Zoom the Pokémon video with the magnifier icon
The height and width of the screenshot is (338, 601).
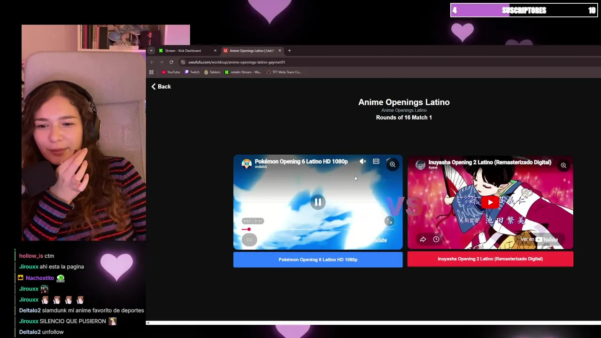393,165
